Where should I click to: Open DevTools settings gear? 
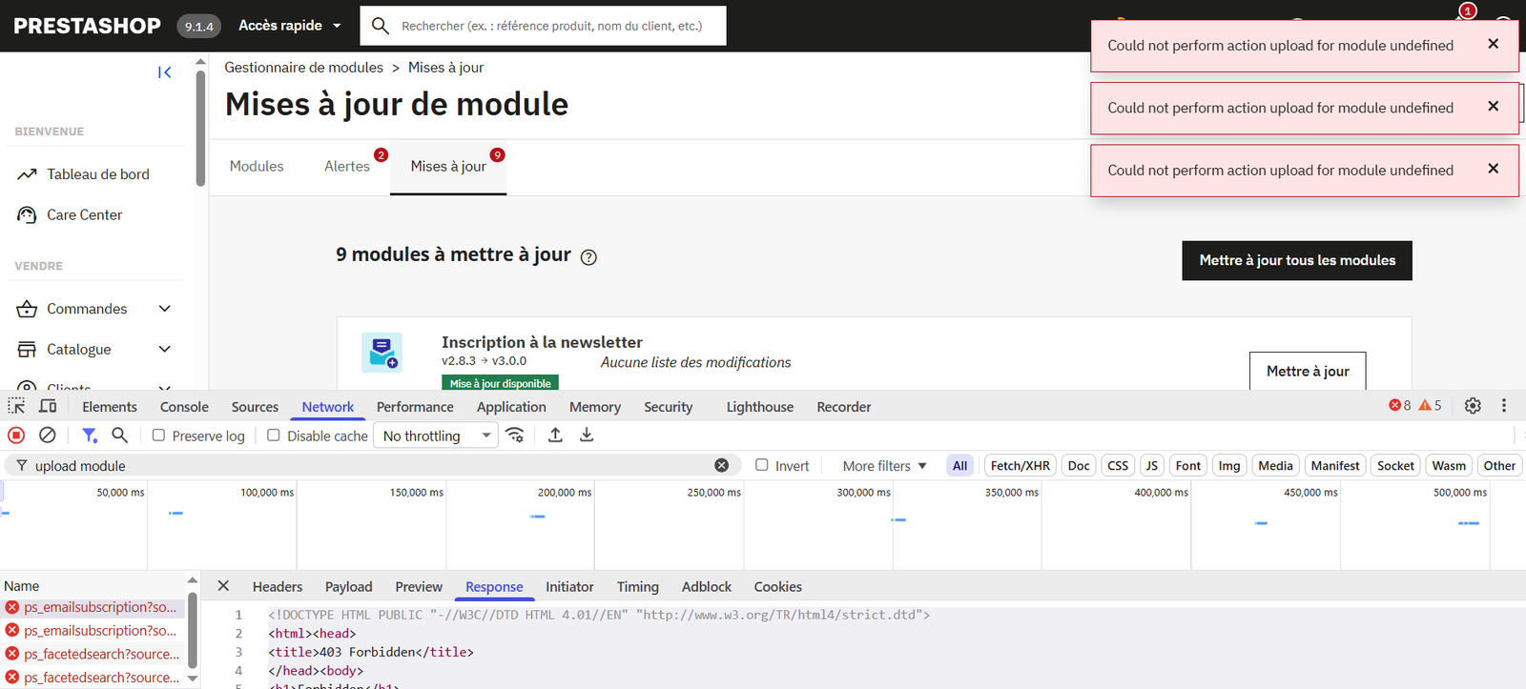1473,406
